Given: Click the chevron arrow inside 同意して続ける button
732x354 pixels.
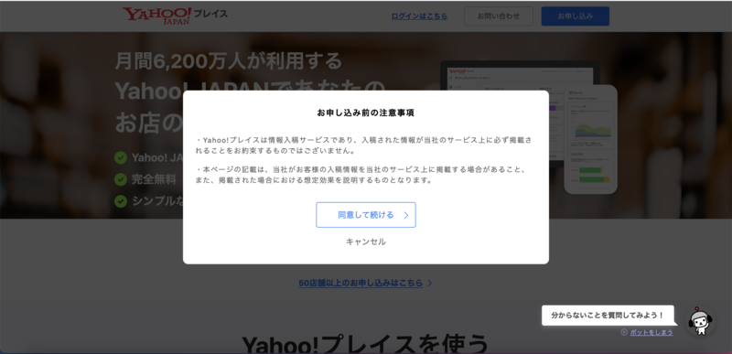Looking at the screenshot, I should click(x=405, y=215).
